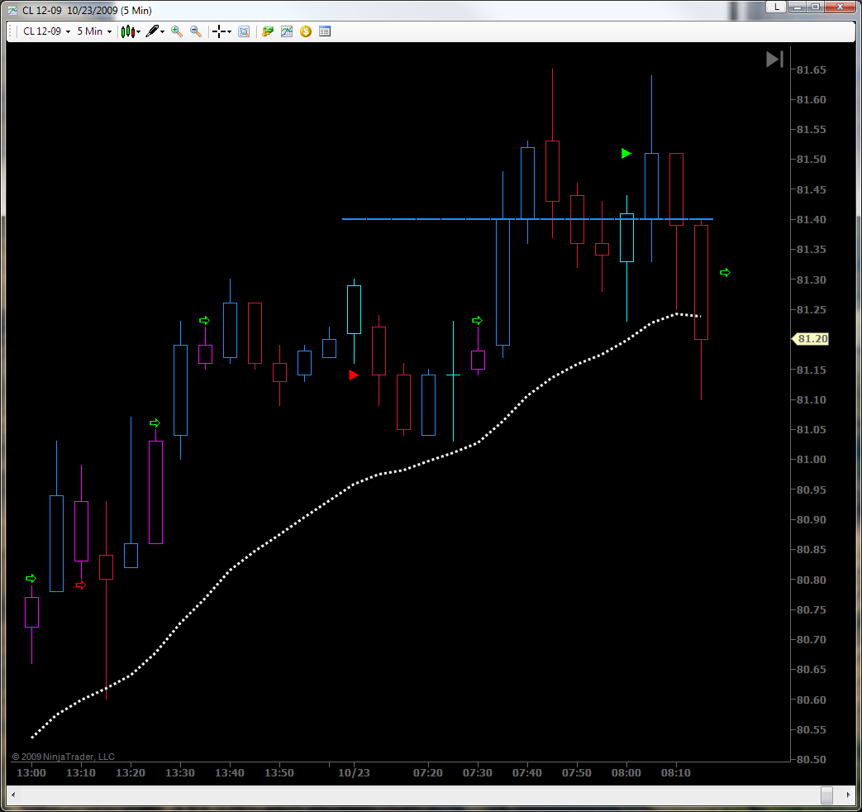Click the 81.50 price axis label
The image size is (862, 812).
[x=811, y=159]
